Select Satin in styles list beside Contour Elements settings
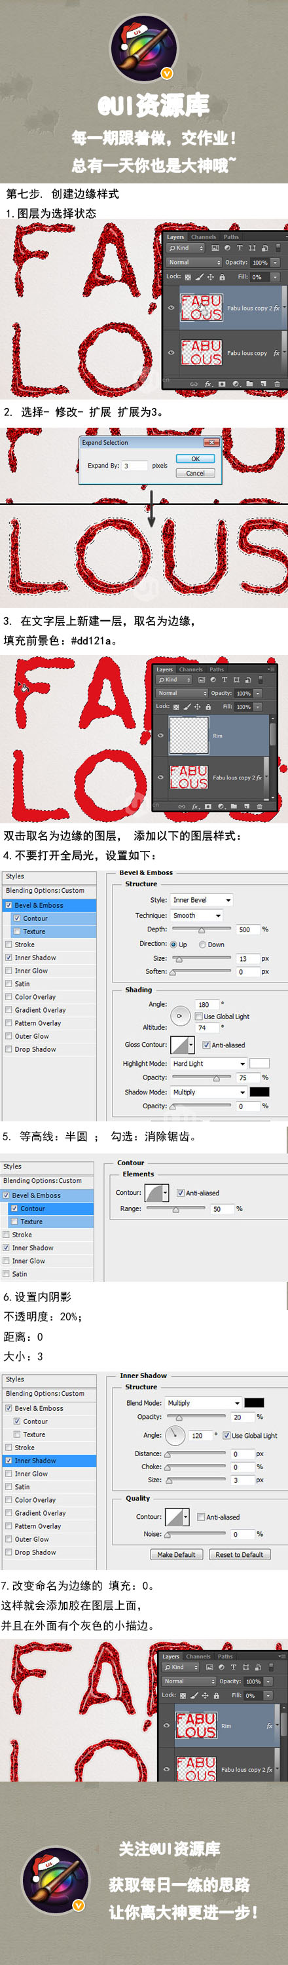This screenshot has width=288, height=1965. tap(19, 1274)
